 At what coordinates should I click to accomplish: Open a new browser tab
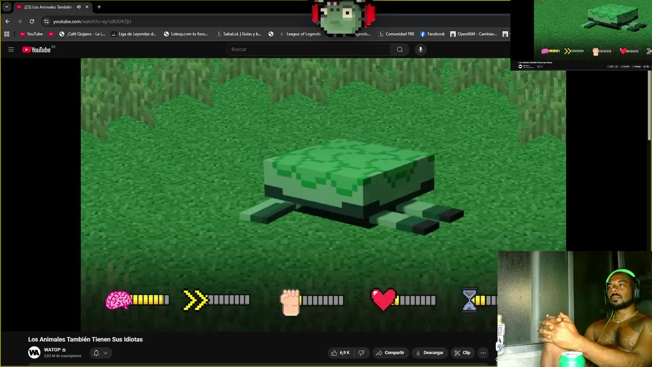click(x=99, y=7)
